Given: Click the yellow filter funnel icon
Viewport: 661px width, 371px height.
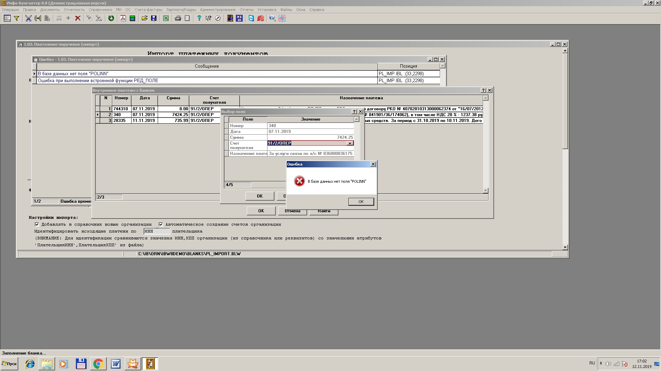Looking at the screenshot, I should (16, 18).
